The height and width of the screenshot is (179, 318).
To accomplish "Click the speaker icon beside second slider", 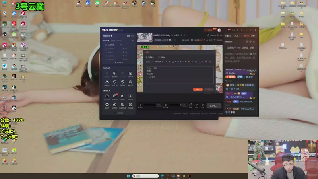I will point(165,105).
